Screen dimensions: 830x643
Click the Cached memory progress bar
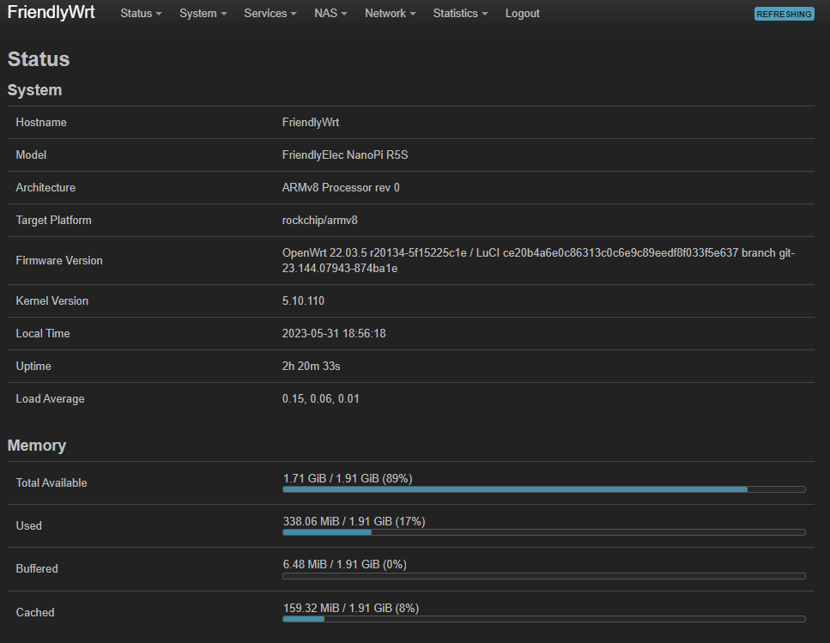click(x=543, y=618)
